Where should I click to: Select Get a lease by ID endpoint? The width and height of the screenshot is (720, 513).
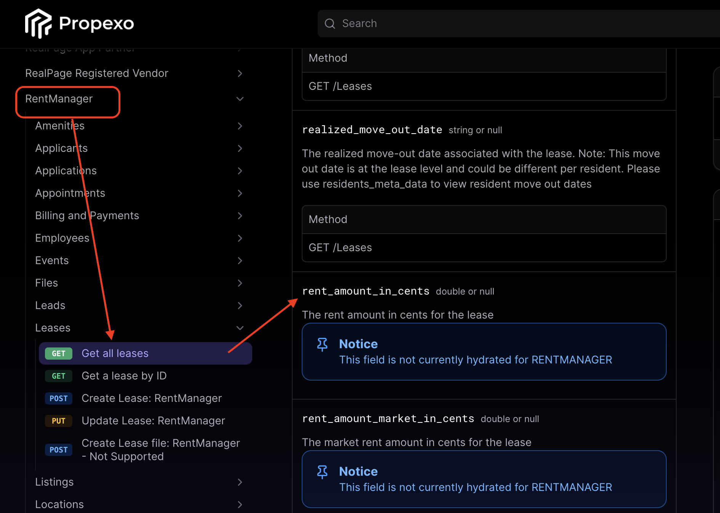[124, 376]
